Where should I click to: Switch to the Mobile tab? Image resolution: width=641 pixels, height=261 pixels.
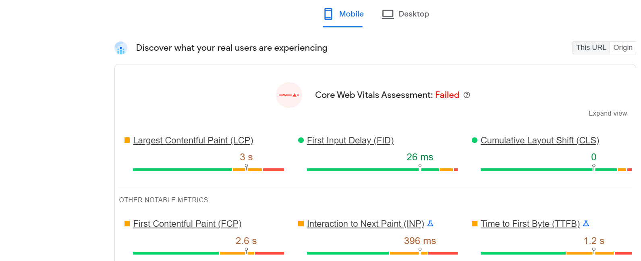[343, 14]
